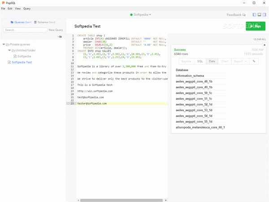Click the Feedback chat bubble link
The width and height of the screenshot is (269, 202).
click(236, 15)
